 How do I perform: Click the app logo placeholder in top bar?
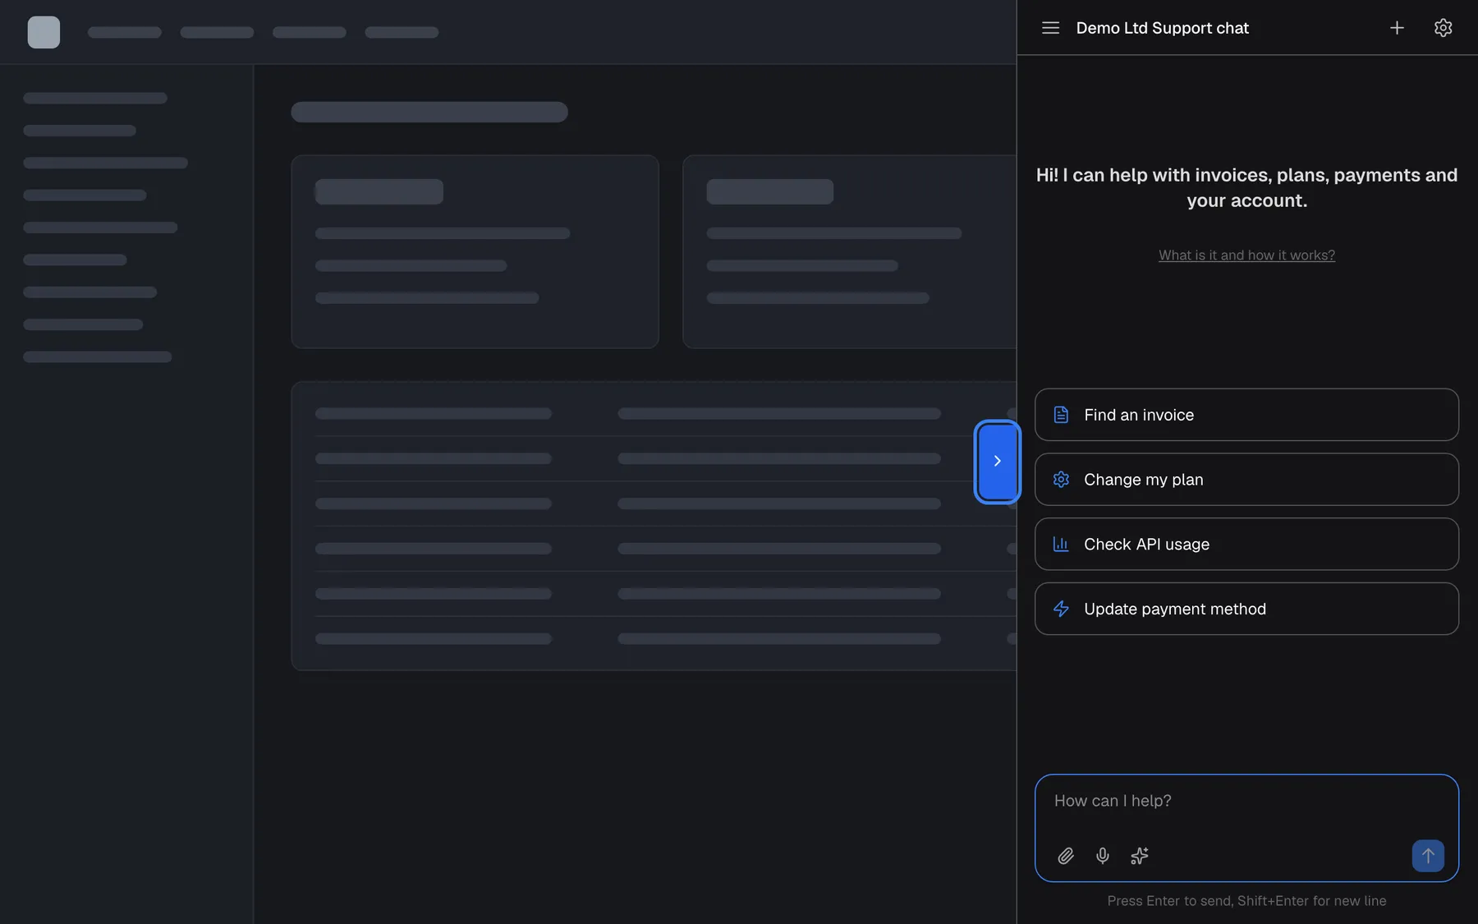[x=44, y=32]
